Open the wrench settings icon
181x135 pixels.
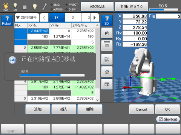44,7
